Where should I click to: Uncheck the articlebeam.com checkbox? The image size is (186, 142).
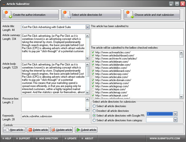[93, 61]
